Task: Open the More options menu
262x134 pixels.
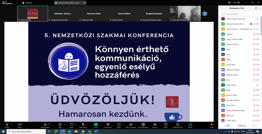Action: [x=190, y=125]
